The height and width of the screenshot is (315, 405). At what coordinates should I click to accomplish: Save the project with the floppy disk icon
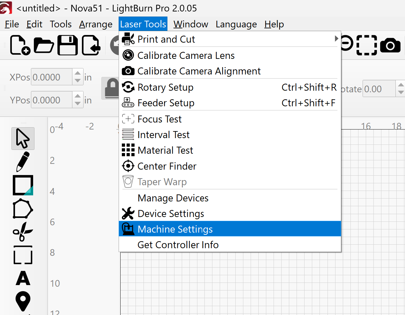[68, 45]
